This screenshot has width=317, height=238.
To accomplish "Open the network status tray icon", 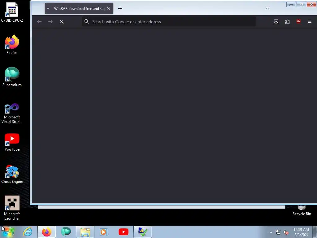I will tap(278, 232).
